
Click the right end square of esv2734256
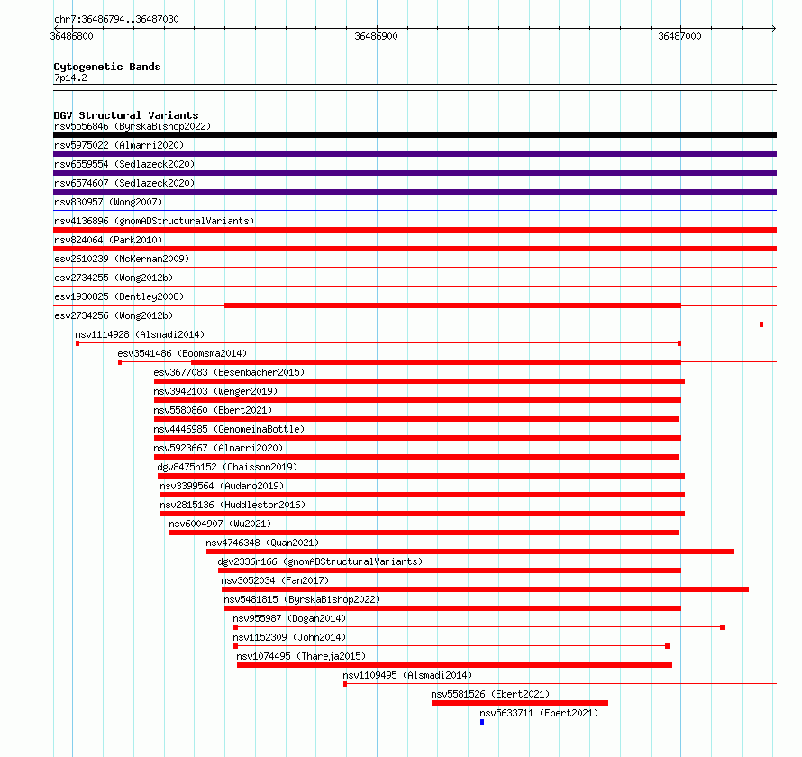(x=761, y=324)
